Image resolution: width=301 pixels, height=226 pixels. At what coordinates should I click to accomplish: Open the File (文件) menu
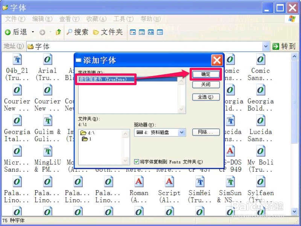15,19
